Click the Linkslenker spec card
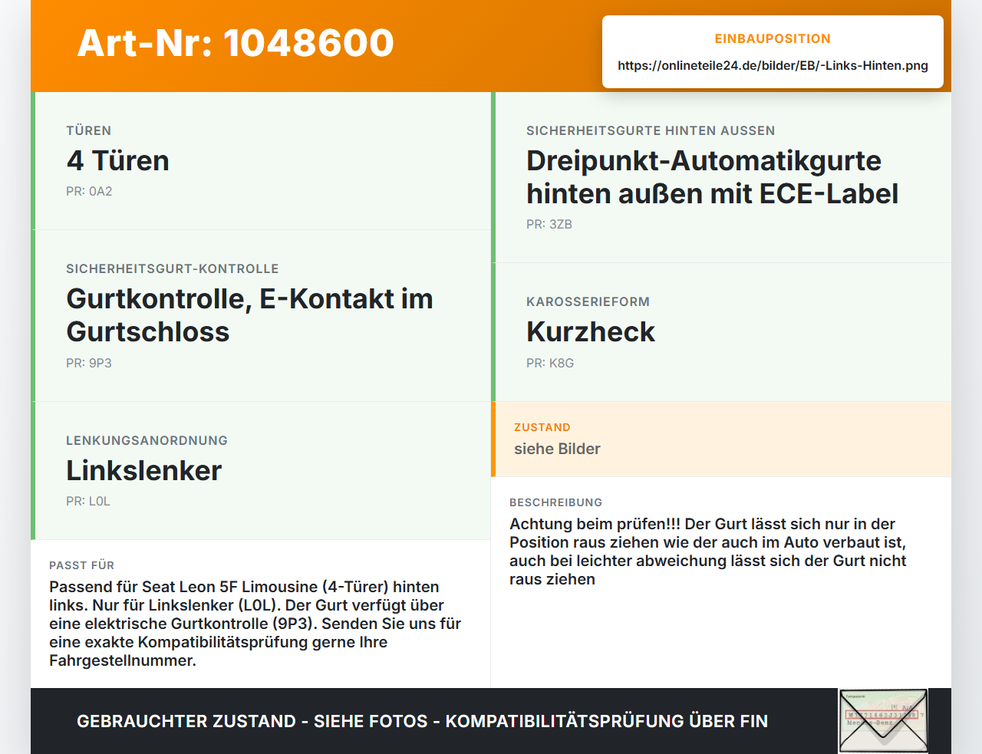Image resolution: width=982 pixels, height=754 pixels. [261, 471]
